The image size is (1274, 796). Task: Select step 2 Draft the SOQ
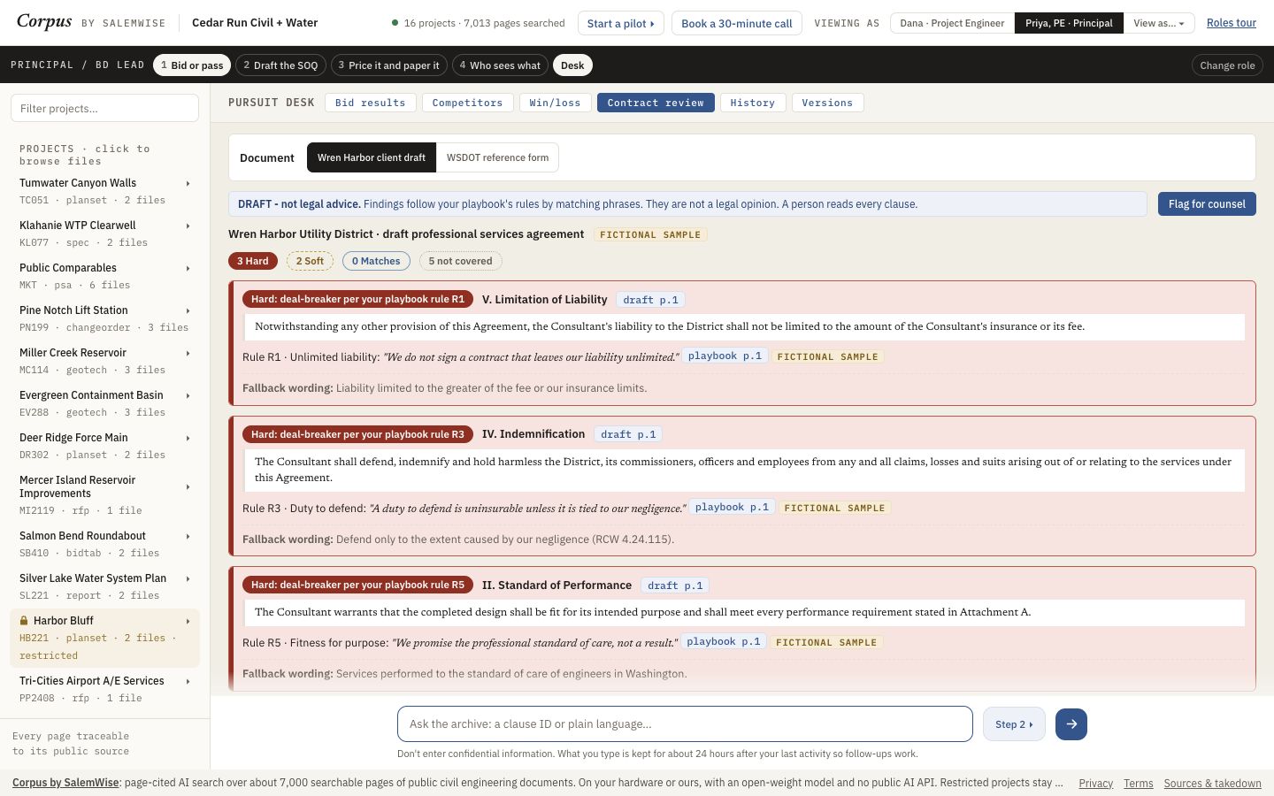click(280, 65)
